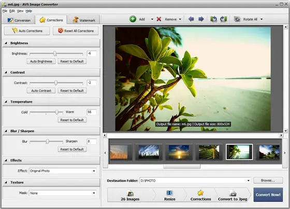Screen dimensions: 290x209
Task: Collapse the Temperature section
Action: pyautogui.click(x=6, y=102)
